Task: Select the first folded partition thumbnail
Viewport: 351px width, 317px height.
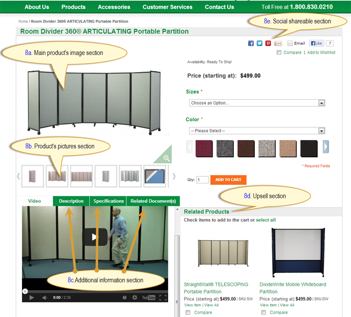Action: [x=33, y=176]
